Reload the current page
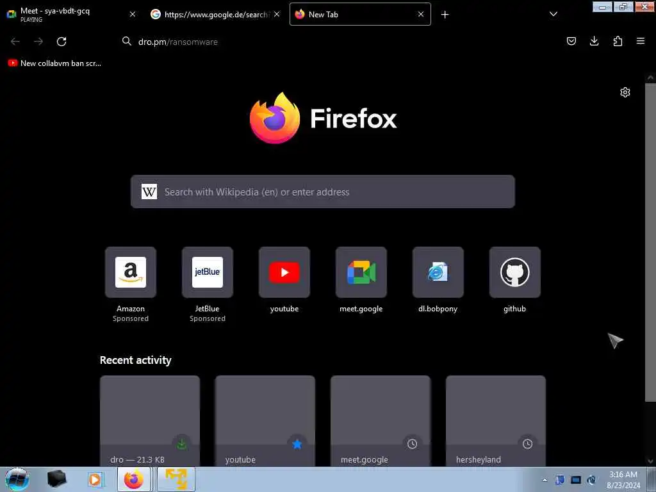 point(61,42)
